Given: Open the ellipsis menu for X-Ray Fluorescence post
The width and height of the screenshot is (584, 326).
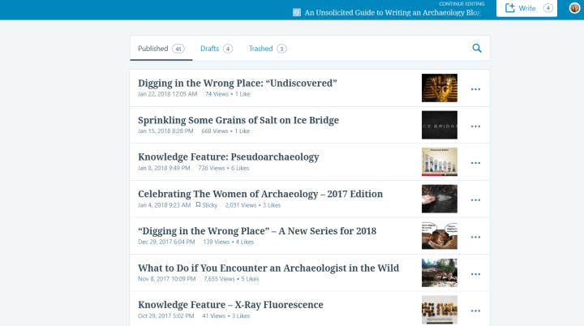Looking at the screenshot, I should [475, 311].
